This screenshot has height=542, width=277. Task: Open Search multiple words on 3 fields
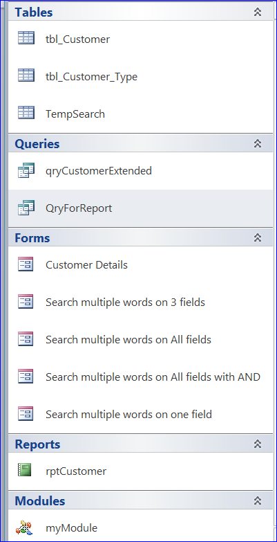click(125, 302)
